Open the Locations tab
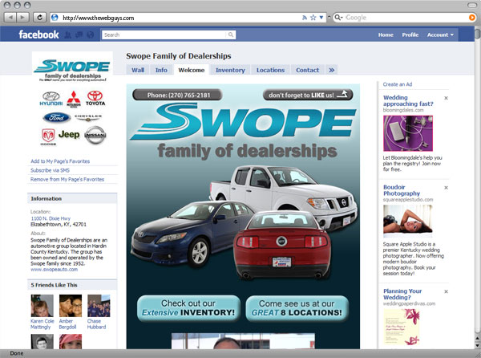The height and width of the screenshot is (358, 481). coord(270,70)
